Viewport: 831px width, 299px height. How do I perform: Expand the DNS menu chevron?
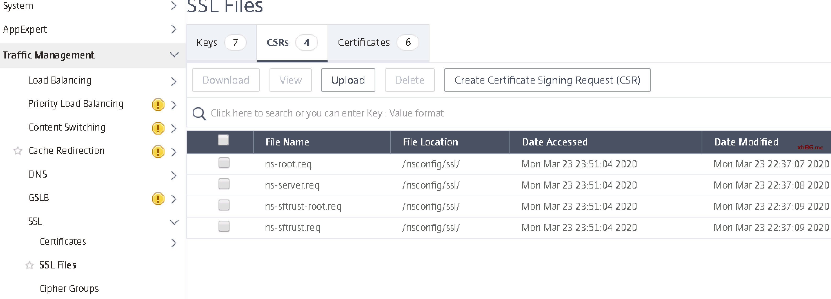(x=174, y=175)
